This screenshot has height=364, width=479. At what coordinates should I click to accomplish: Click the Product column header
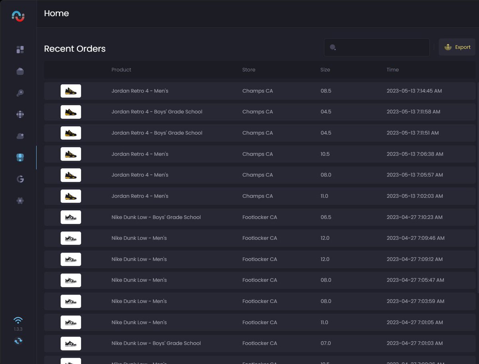click(x=121, y=70)
